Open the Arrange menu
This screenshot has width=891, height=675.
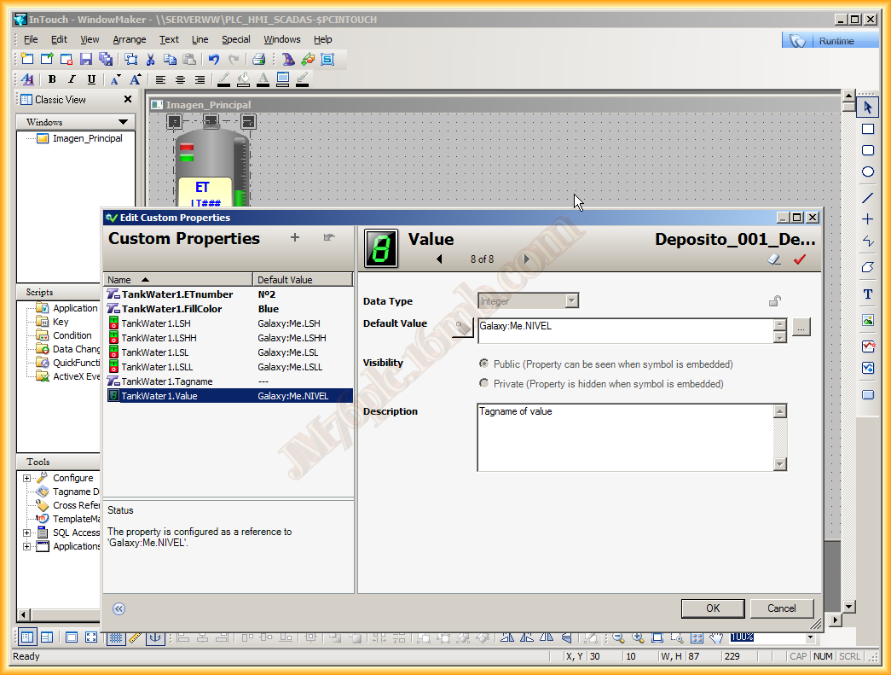(130, 39)
